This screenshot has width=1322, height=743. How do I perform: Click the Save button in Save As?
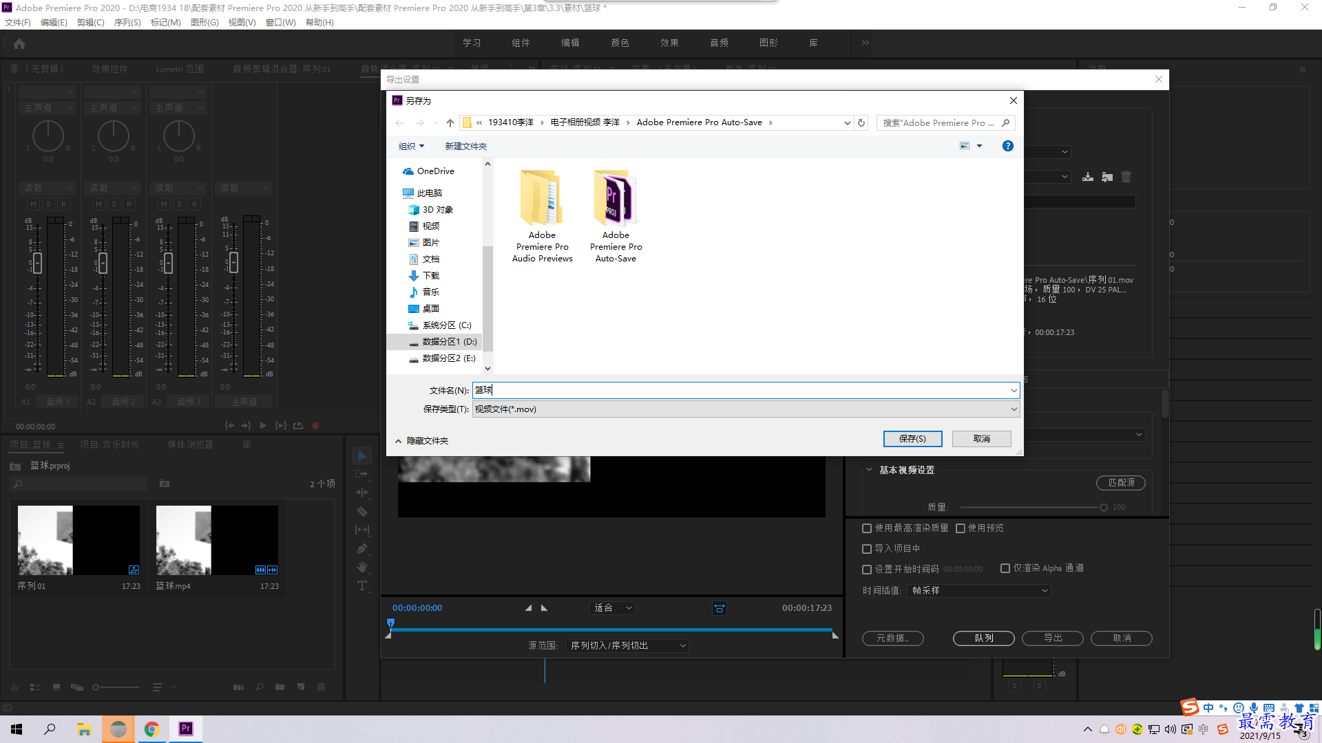pos(912,439)
